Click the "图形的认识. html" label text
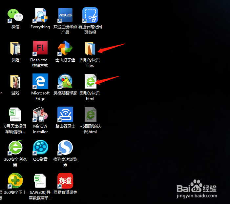Image resolution: width=230 pixels, height=204 pixels. [90, 96]
